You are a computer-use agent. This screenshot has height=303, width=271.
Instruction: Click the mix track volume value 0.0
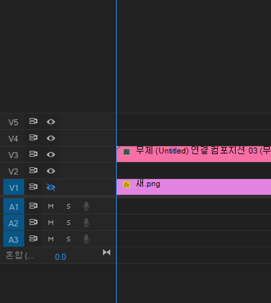coord(60,257)
